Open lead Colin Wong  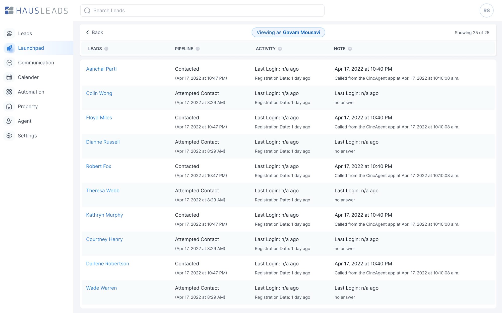99,93
